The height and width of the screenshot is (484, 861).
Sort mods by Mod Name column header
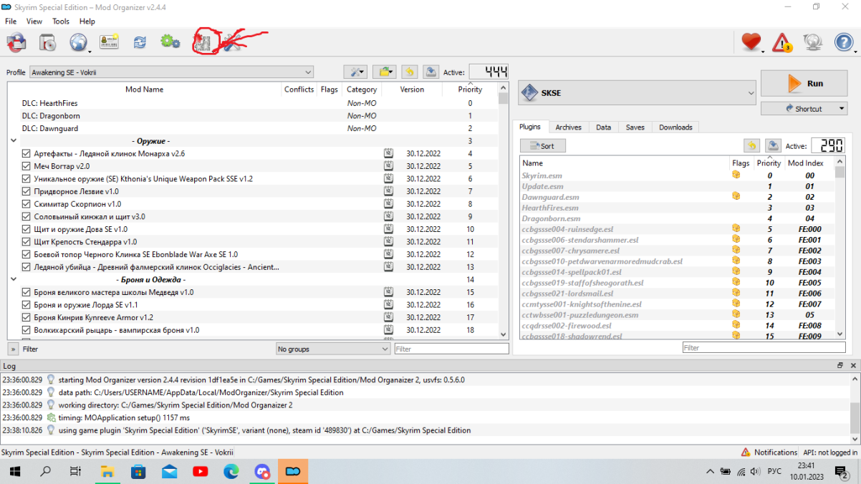pyautogui.click(x=145, y=89)
